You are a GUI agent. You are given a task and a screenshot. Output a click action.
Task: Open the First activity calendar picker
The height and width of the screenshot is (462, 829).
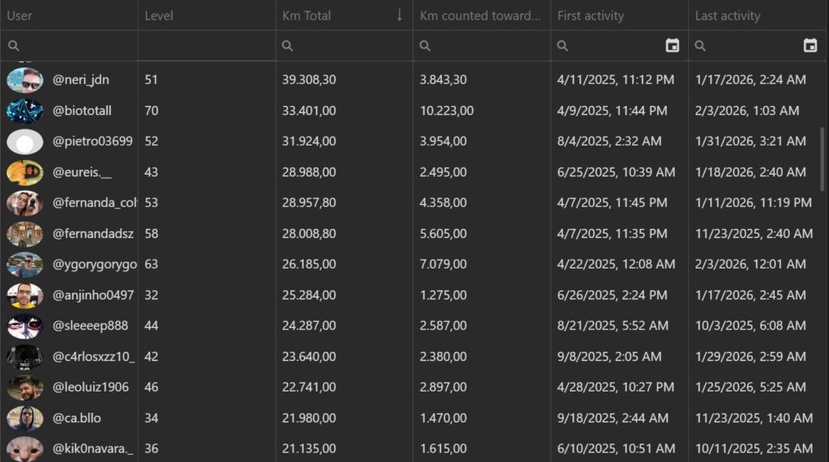pyautogui.click(x=672, y=46)
